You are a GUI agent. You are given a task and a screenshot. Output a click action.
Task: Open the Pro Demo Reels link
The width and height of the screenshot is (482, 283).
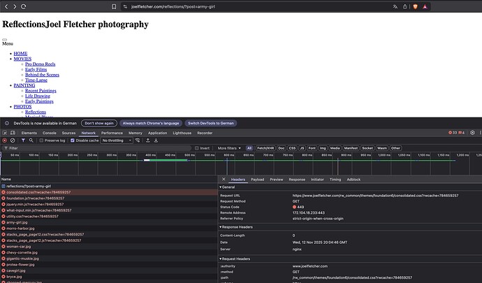38,64
